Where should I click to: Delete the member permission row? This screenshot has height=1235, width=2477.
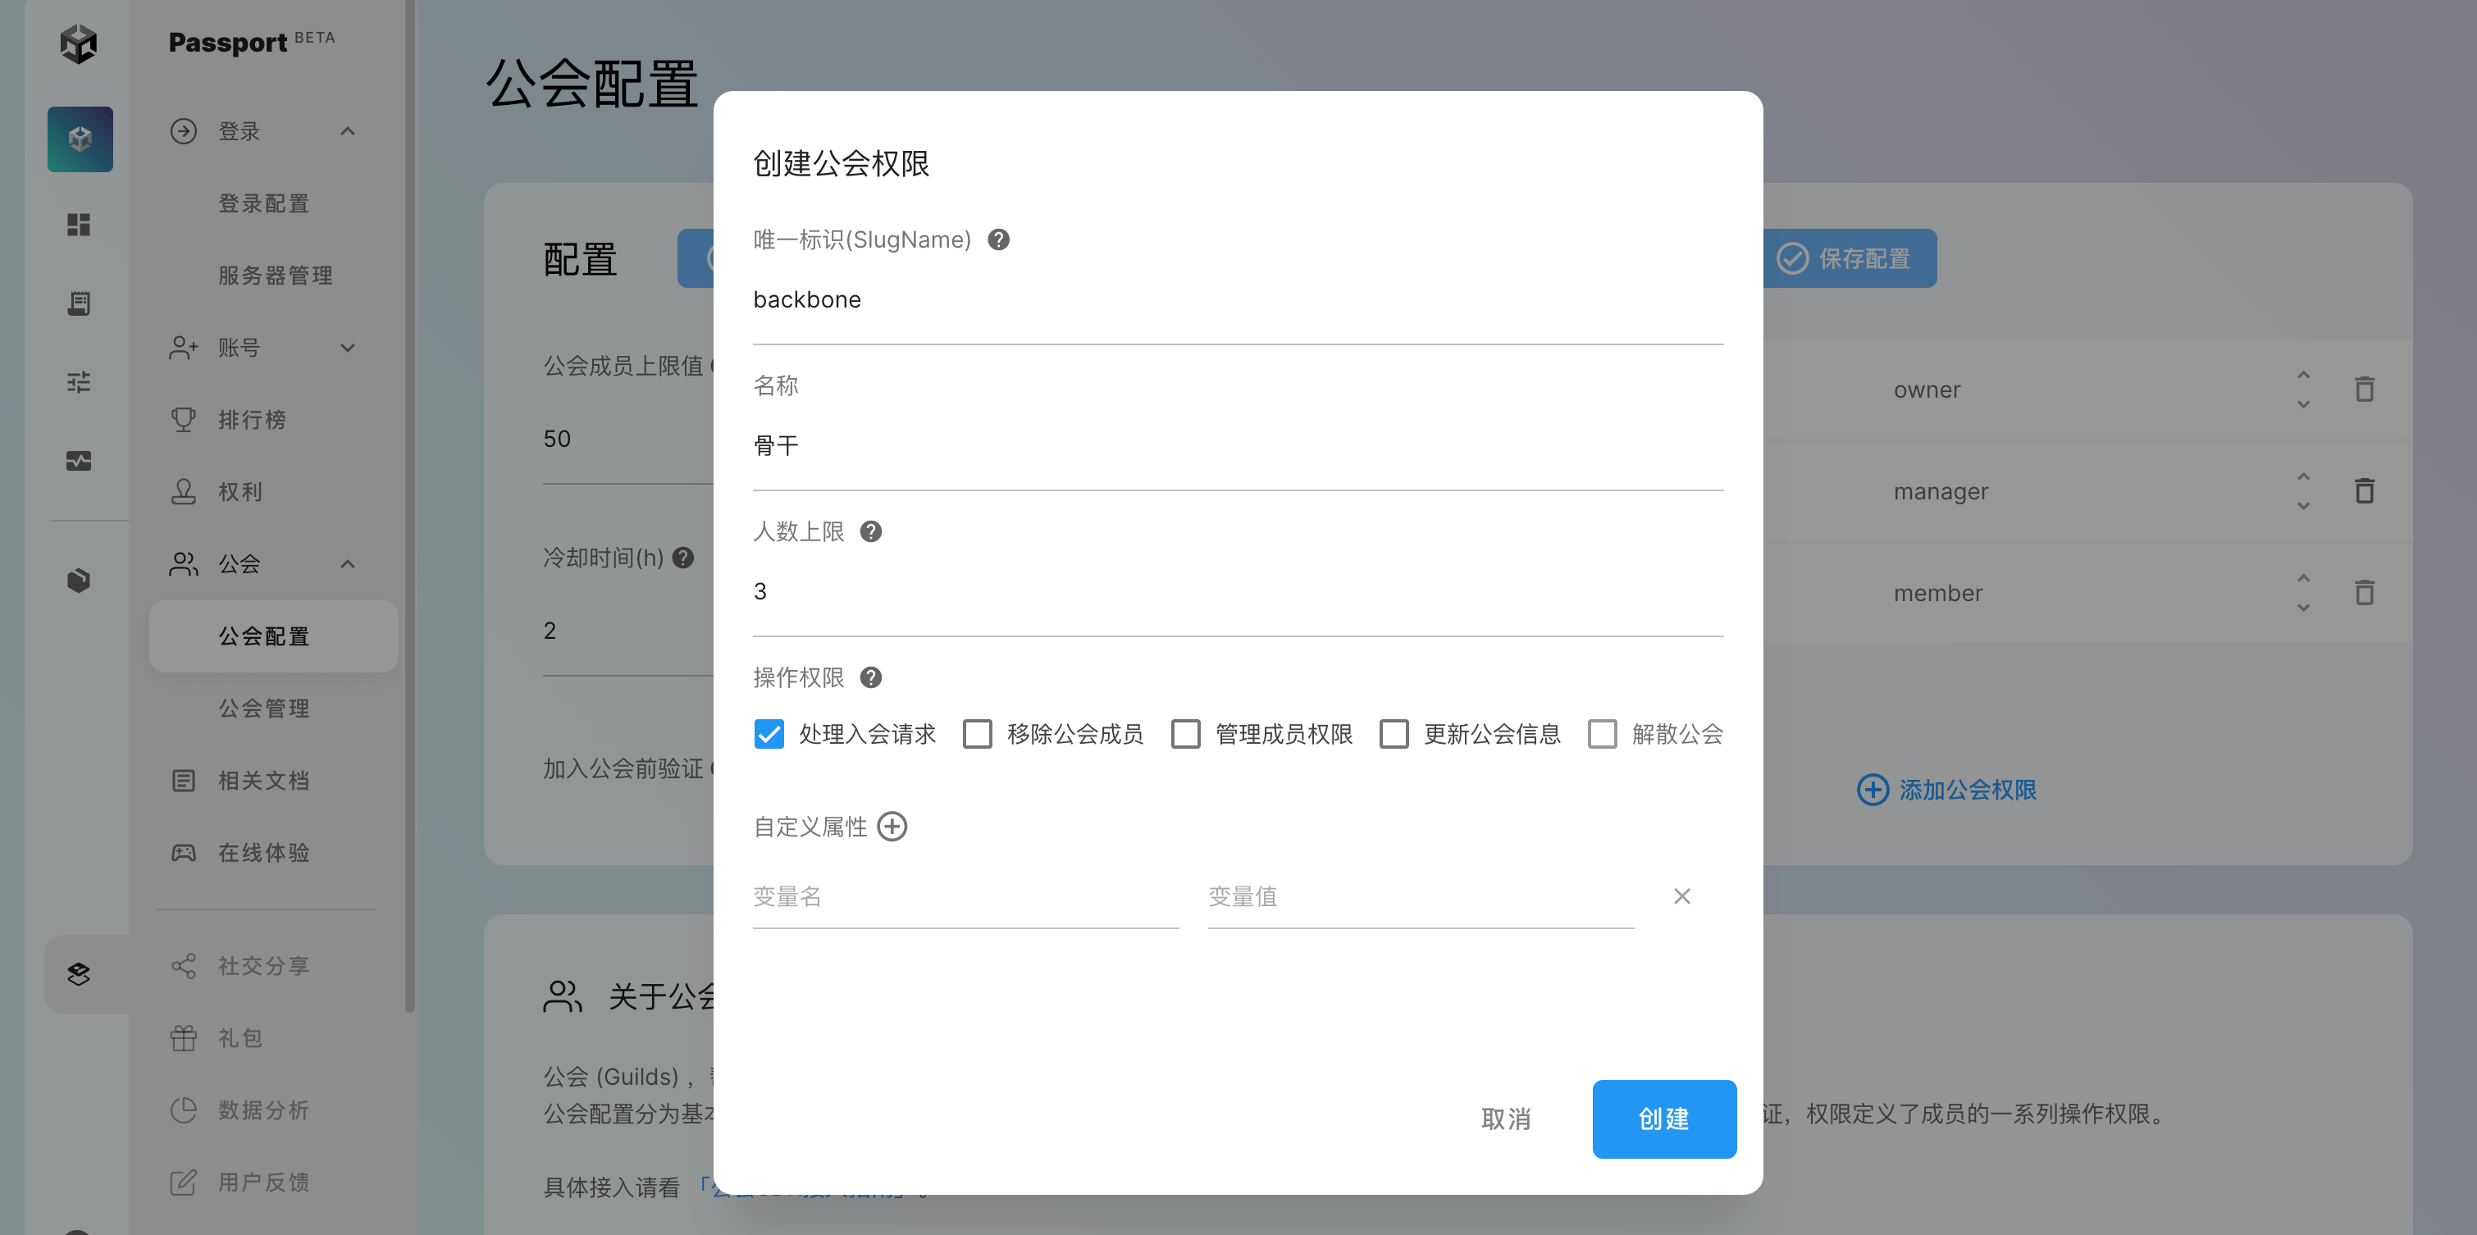2364,593
